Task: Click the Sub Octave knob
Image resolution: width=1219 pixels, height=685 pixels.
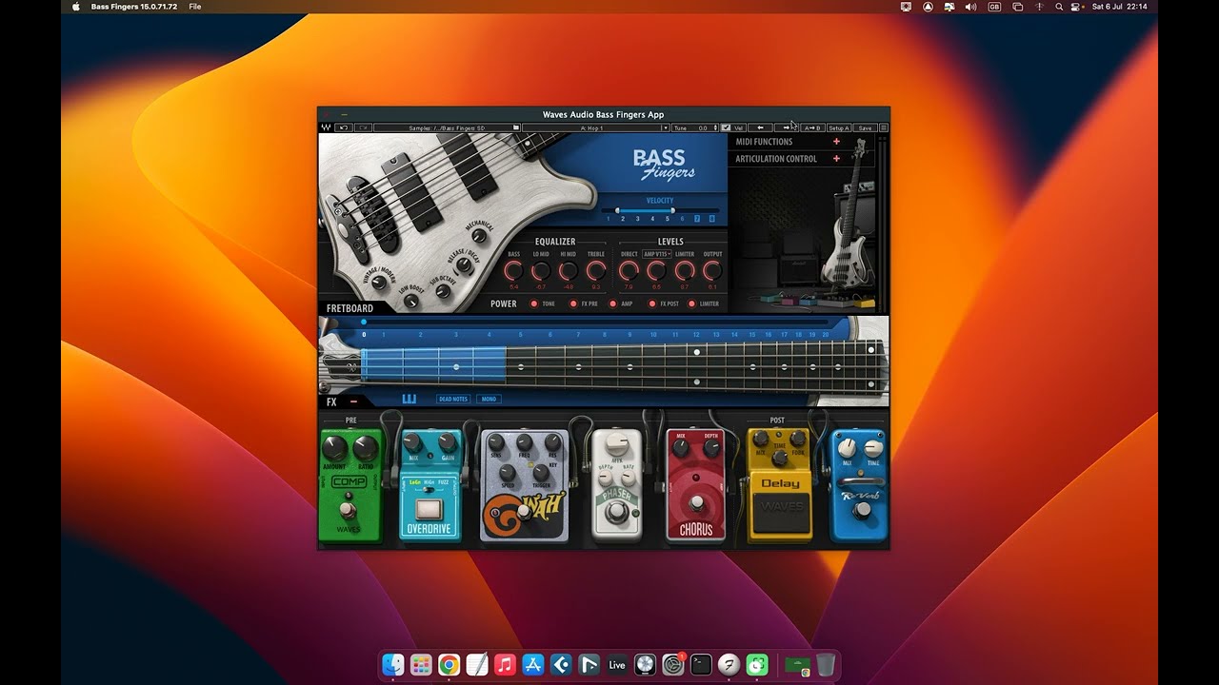Action: [443, 291]
